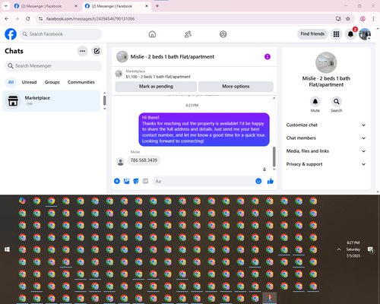Search in conversation magnifier icon in right panel
This screenshot has height=304, width=380.
[337, 102]
